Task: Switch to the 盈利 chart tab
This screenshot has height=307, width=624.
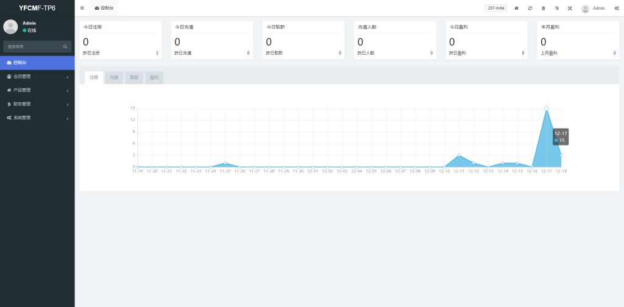Action: click(154, 78)
